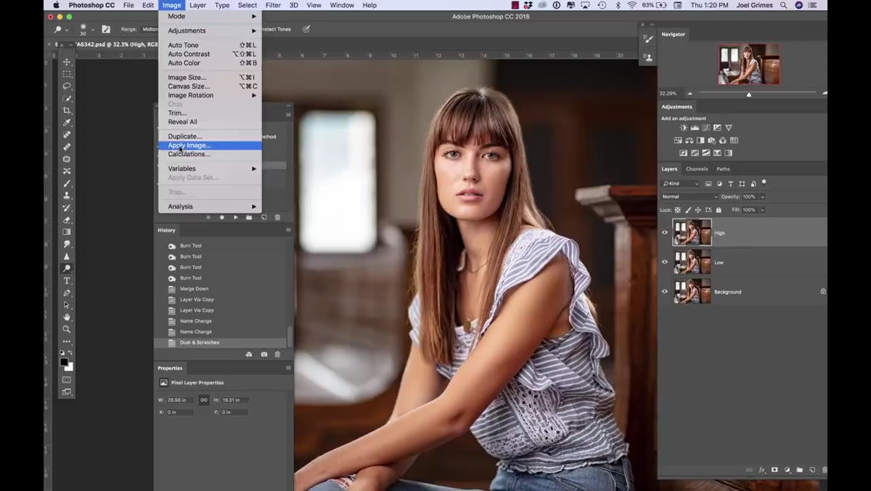This screenshot has width=871, height=491.
Task: Select the Crop tool
Action: pos(67,110)
